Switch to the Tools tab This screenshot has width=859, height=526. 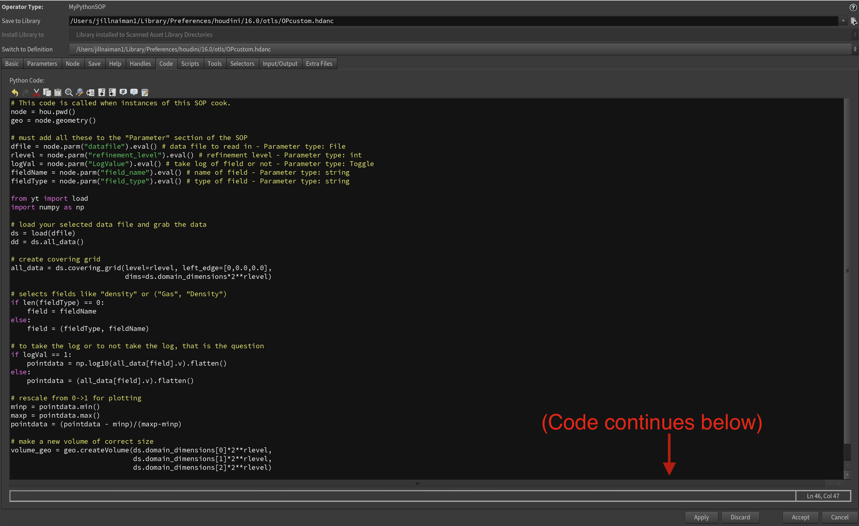point(214,63)
